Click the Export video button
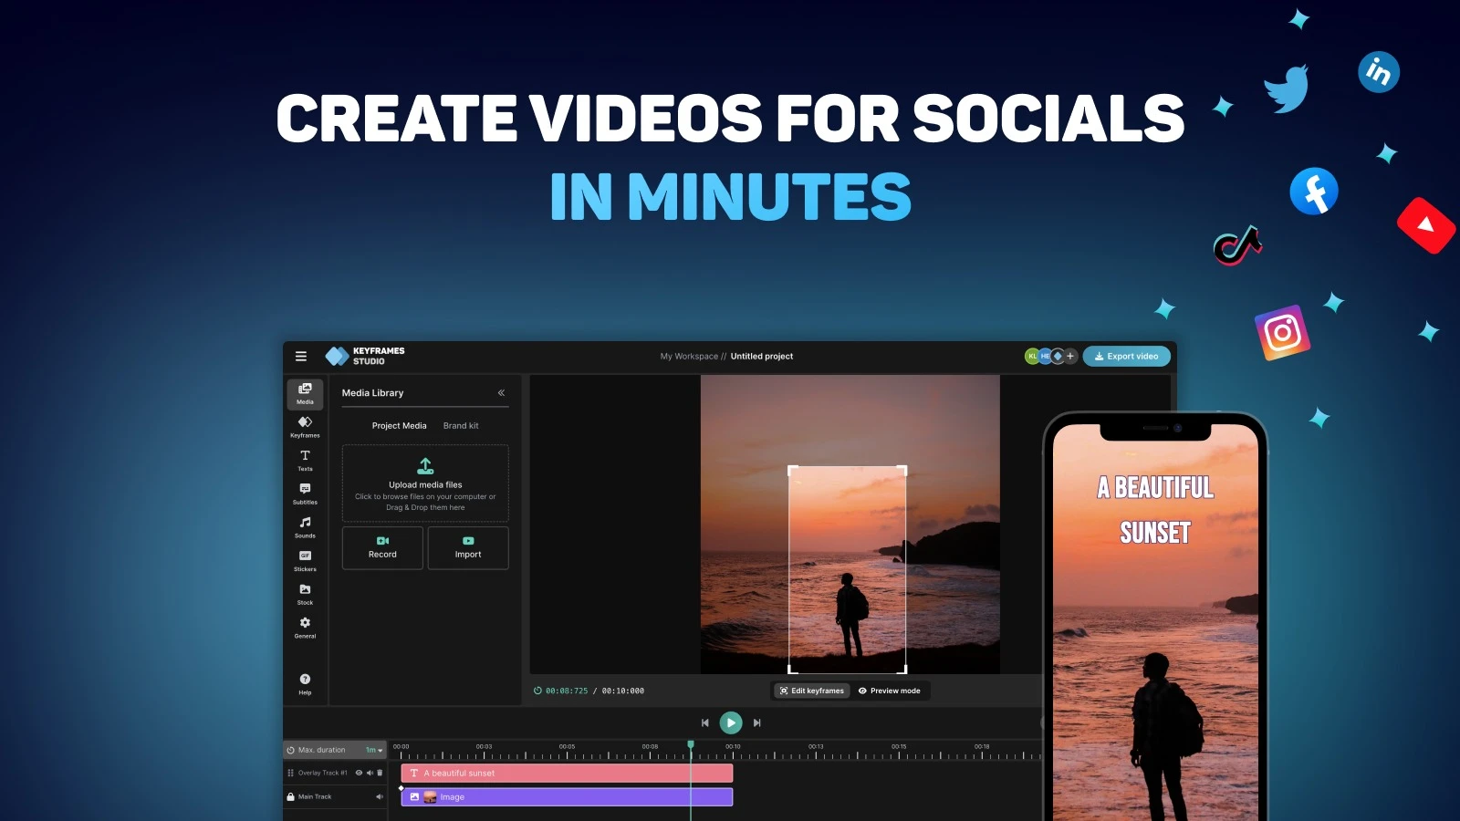Screen dimensions: 1460x821 point(1126,356)
